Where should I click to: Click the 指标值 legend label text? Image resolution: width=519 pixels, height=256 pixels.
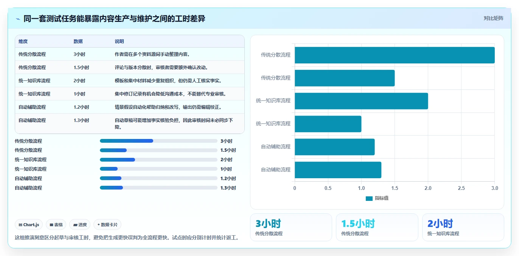click(x=382, y=199)
